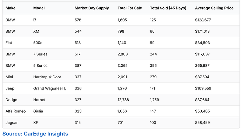Click the Total For Sale header
The image size is (242, 139).
(130, 8)
